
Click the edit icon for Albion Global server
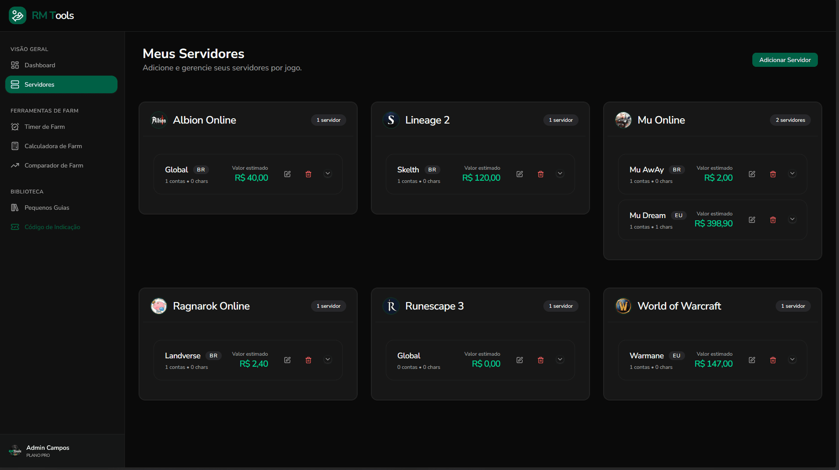point(287,174)
